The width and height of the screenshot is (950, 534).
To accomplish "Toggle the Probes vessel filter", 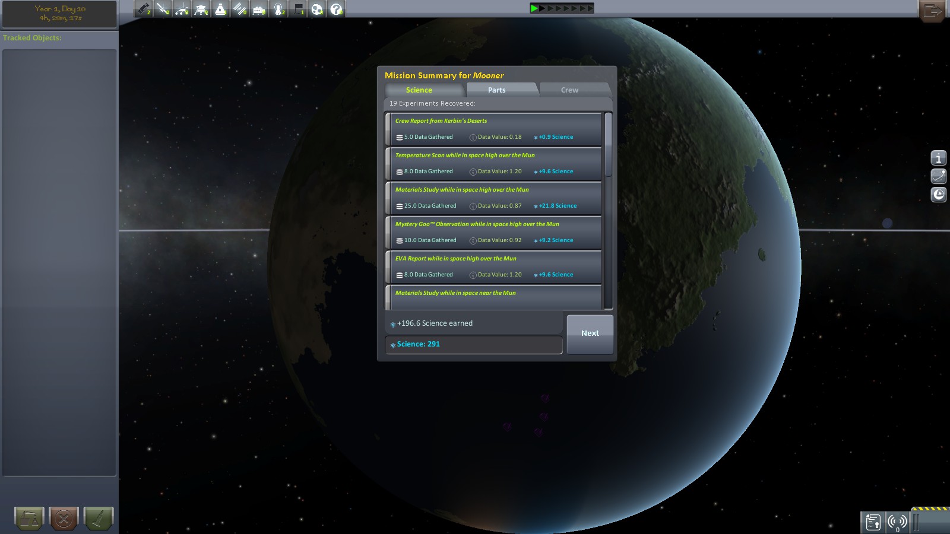I will pyautogui.click(x=163, y=9).
